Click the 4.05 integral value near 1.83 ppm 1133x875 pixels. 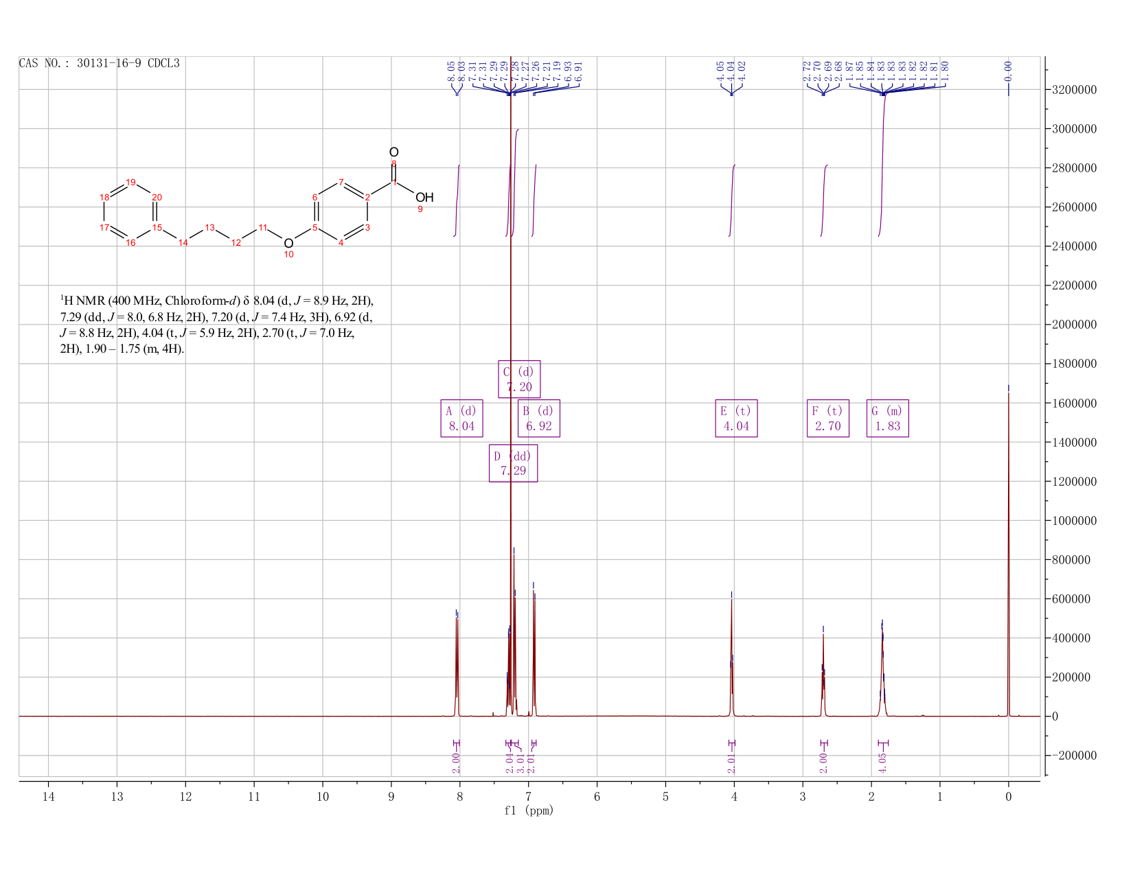[883, 763]
